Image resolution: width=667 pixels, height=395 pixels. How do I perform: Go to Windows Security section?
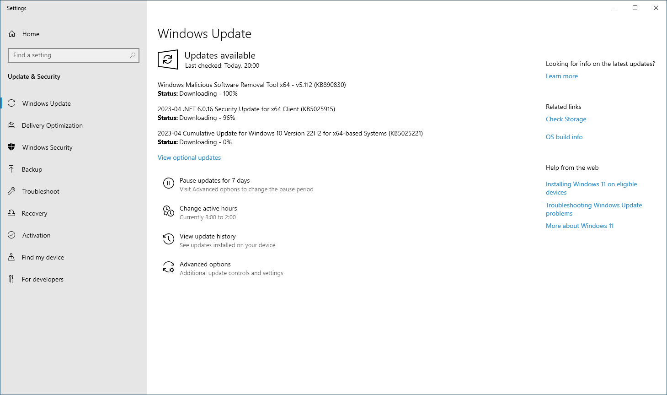point(48,147)
